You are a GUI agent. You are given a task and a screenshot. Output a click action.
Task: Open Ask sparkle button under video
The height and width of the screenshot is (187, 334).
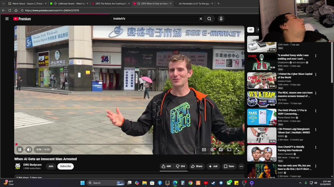[x=213, y=166]
